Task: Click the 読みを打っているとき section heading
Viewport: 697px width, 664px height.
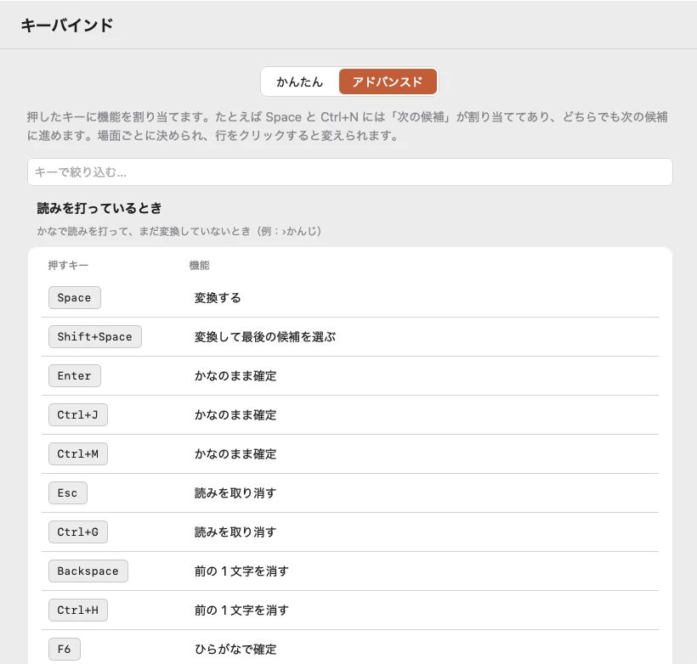Action: [x=99, y=208]
